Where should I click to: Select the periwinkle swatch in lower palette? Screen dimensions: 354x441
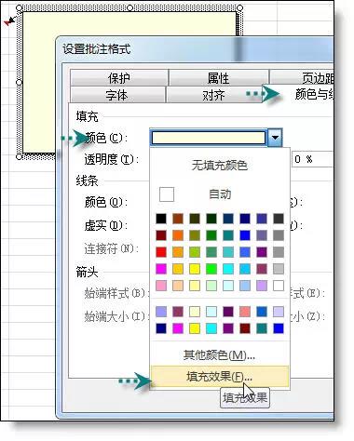click(161, 312)
